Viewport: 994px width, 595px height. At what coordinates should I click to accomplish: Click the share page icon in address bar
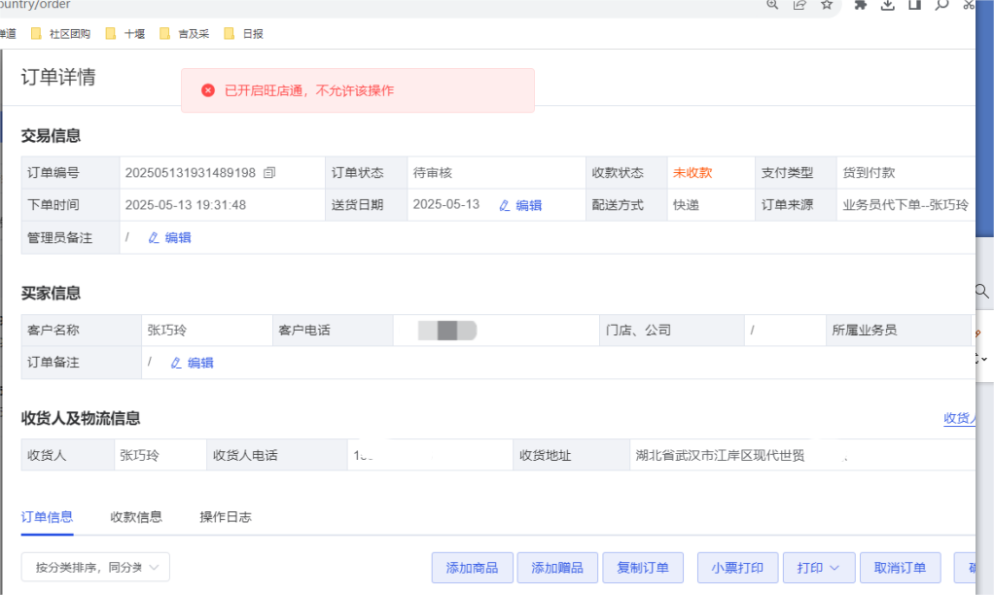799,5
